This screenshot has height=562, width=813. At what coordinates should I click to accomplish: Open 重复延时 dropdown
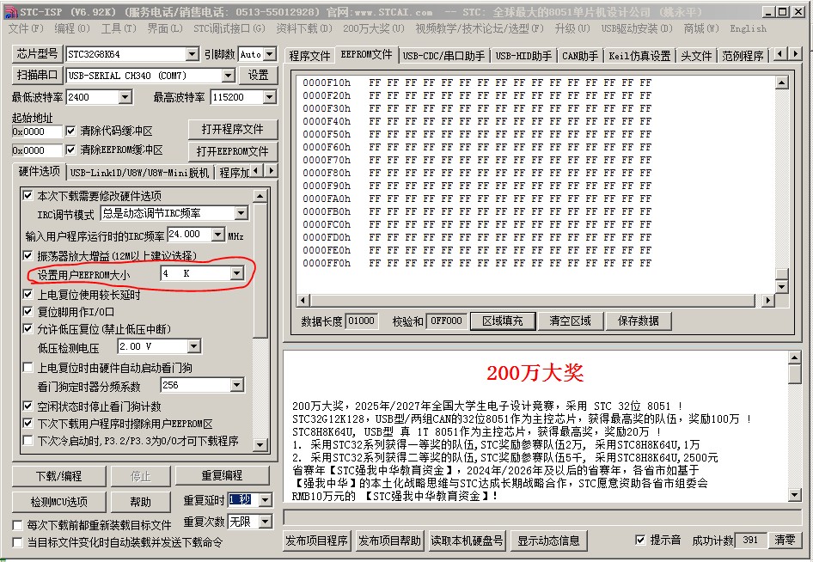click(265, 500)
